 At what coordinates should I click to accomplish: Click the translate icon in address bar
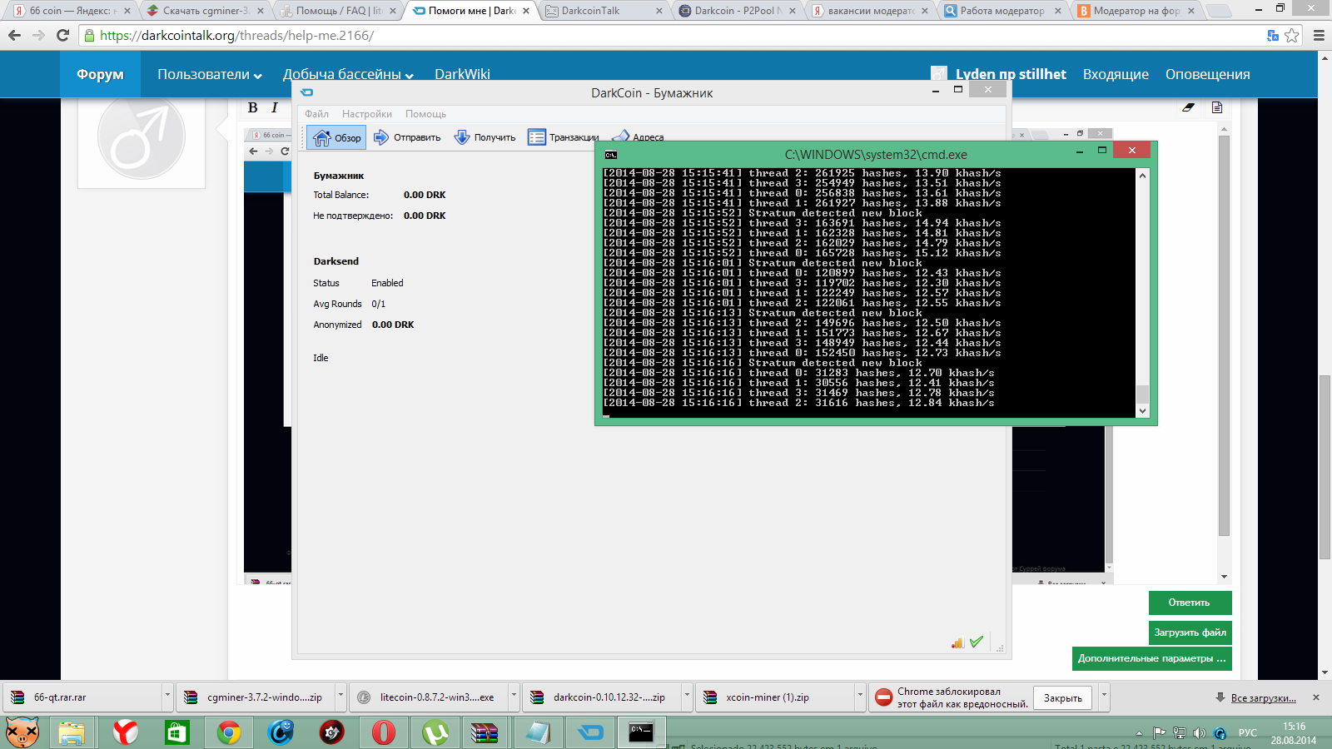pos(1272,36)
